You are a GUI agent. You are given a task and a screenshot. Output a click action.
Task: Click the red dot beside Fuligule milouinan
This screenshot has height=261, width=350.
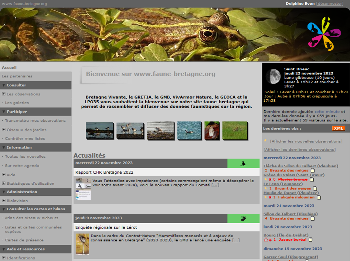click(x=270, y=197)
